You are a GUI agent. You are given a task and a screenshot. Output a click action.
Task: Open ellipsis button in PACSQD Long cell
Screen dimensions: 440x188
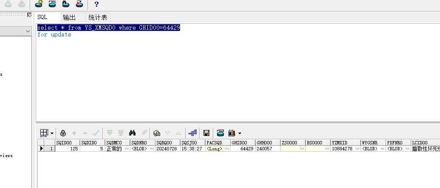[x=227, y=149]
